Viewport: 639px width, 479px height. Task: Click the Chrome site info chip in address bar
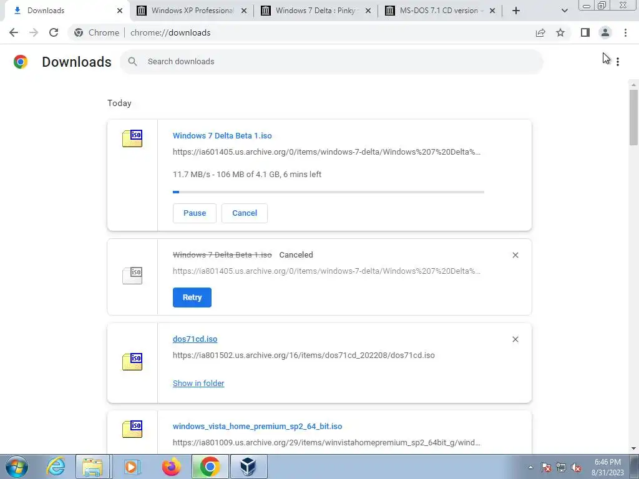tap(97, 32)
